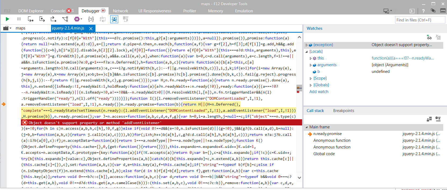
Task: Click the Pretty print braces icon
Action: point(91,19)
